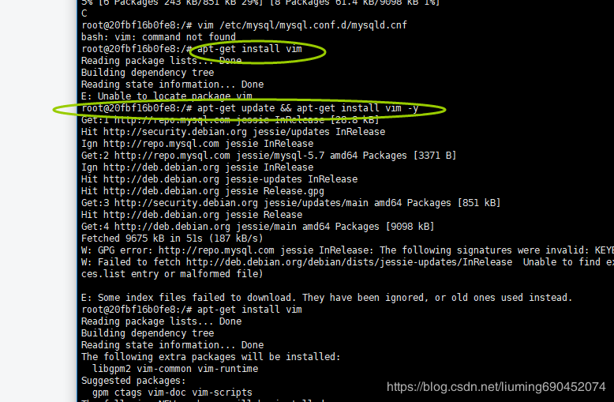The height and width of the screenshot is (402, 614).
Task: Click the 'E: Some index files failed to download' line
Action: 327,298
